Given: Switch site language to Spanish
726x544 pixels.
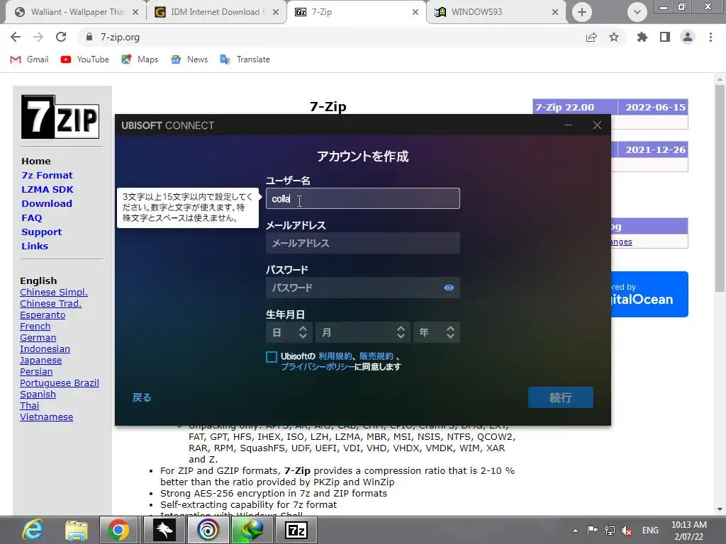Looking at the screenshot, I should point(38,395).
